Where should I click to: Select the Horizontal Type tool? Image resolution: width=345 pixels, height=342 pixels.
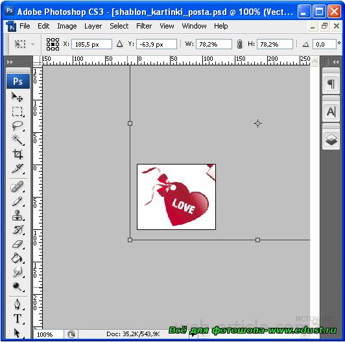click(18, 319)
